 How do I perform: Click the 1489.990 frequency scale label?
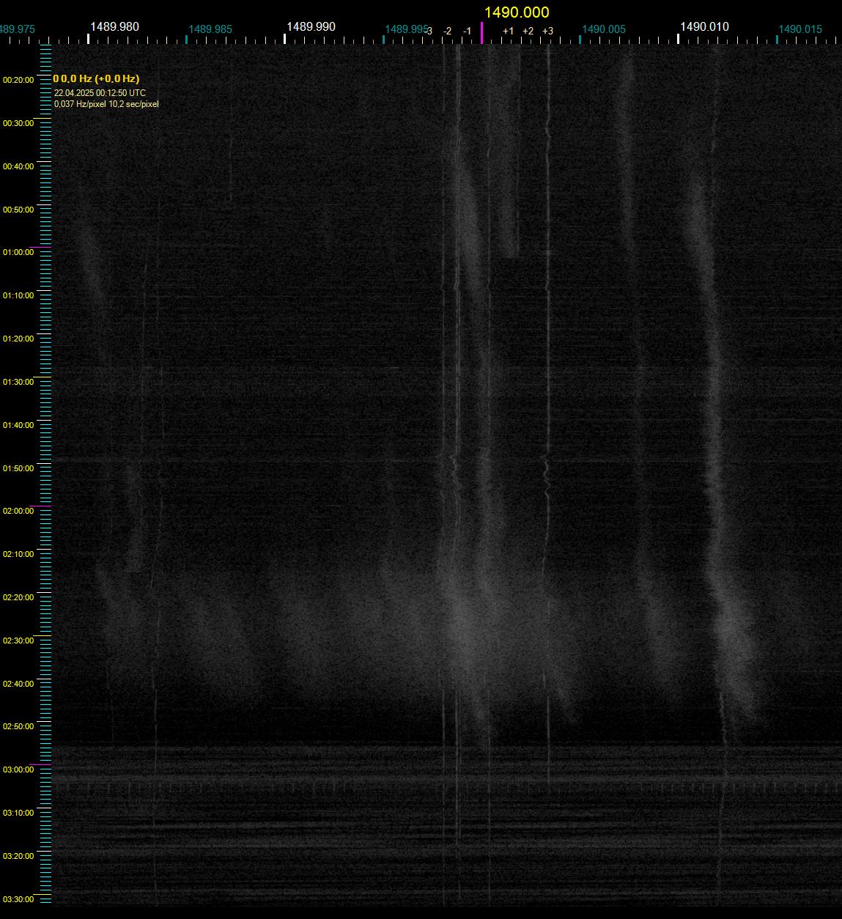pos(311,26)
